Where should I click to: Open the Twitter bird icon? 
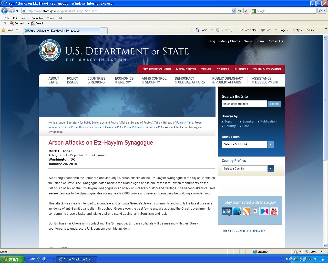[x=237, y=211]
